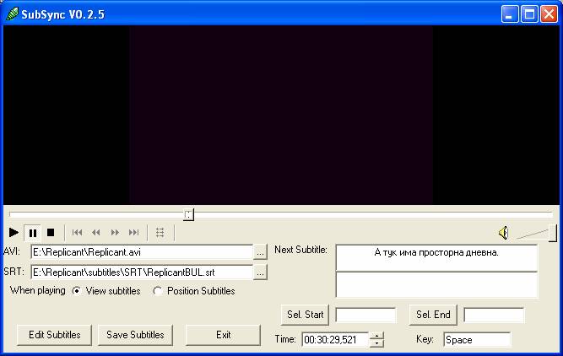Select the View subtitles radio button
Screen dimensions: 563x356
tap(78, 291)
